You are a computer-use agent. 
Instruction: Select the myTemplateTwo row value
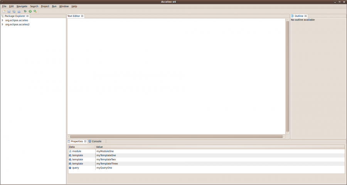[x=106, y=159]
